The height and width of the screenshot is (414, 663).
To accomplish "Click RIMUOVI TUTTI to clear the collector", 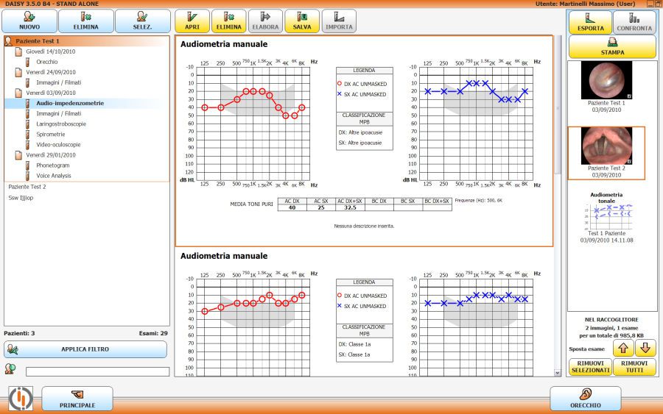I will pos(634,367).
